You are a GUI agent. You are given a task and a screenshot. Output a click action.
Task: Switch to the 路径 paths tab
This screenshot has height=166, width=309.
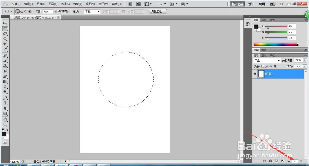(272, 55)
